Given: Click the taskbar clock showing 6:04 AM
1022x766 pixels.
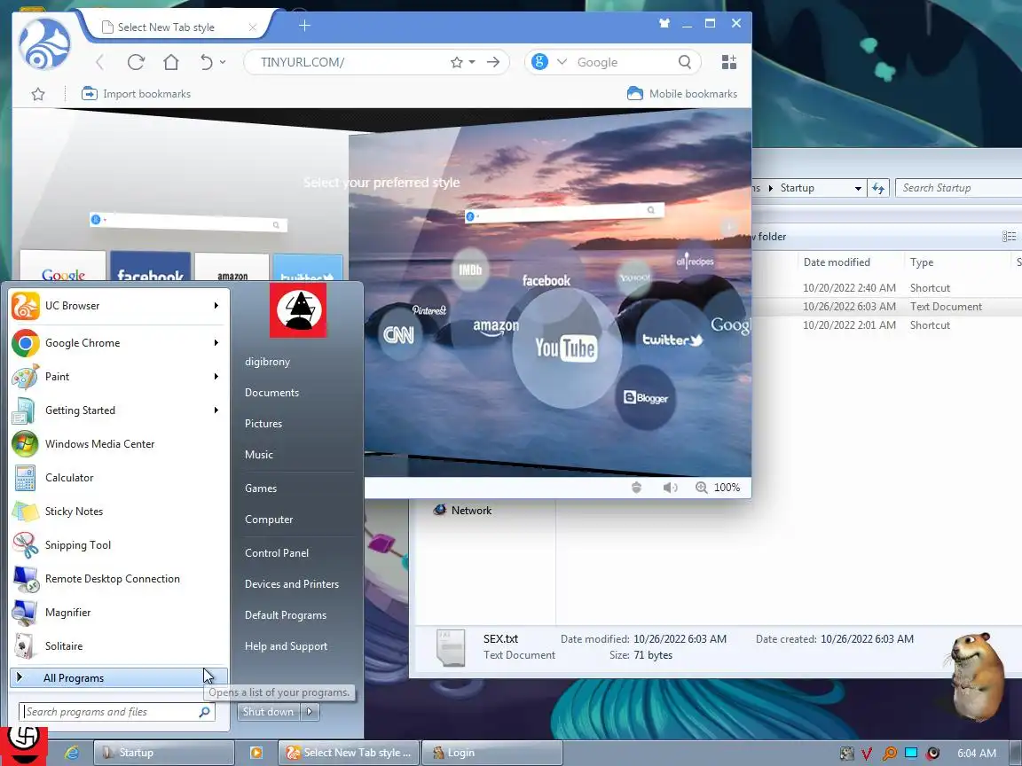Looking at the screenshot, I should [977, 753].
